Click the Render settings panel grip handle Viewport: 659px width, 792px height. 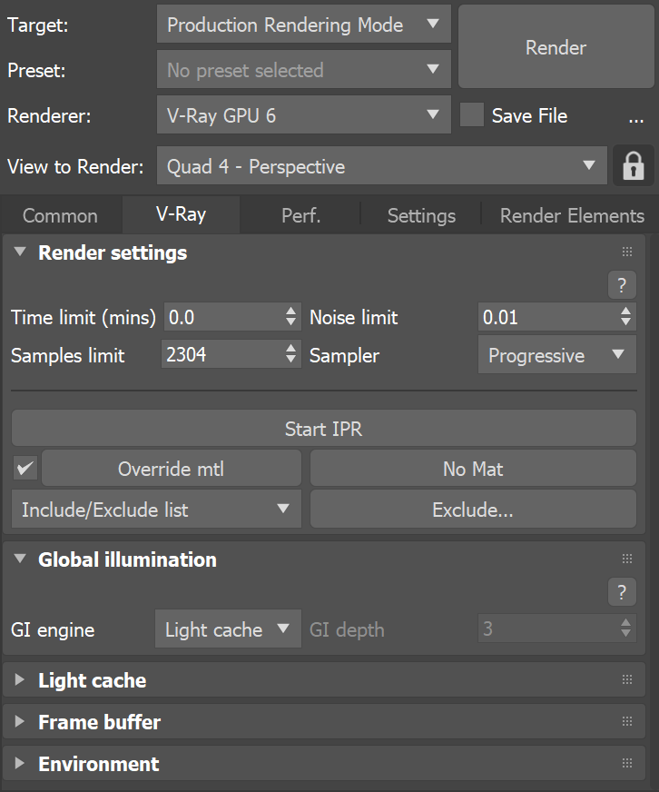click(626, 252)
